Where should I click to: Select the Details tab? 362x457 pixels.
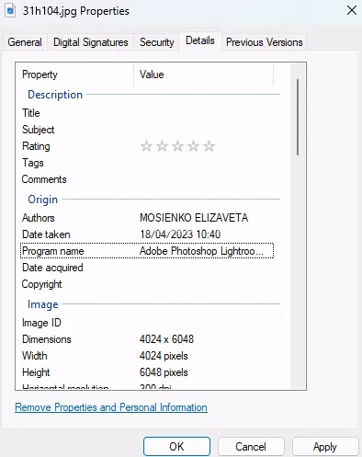[x=200, y=40]
